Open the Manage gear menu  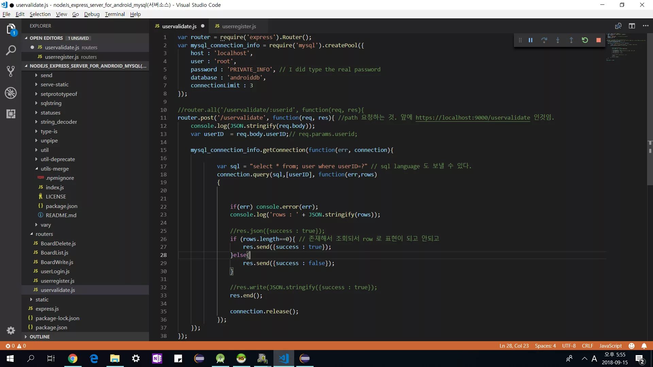11,330
